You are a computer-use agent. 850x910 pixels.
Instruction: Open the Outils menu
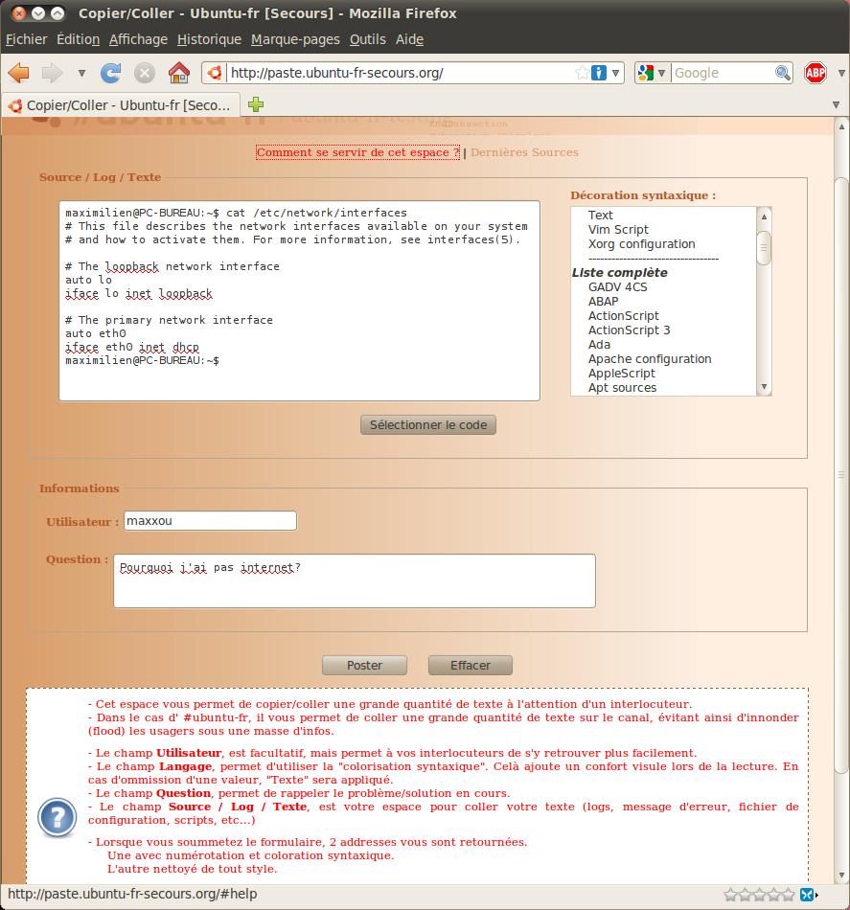pos(367,39)
